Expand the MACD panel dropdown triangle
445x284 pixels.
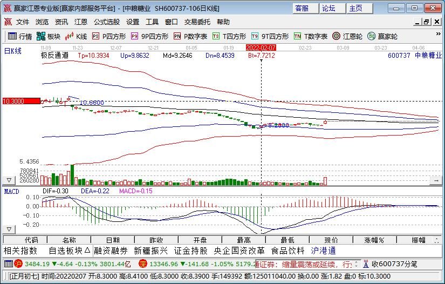(9, 229)
